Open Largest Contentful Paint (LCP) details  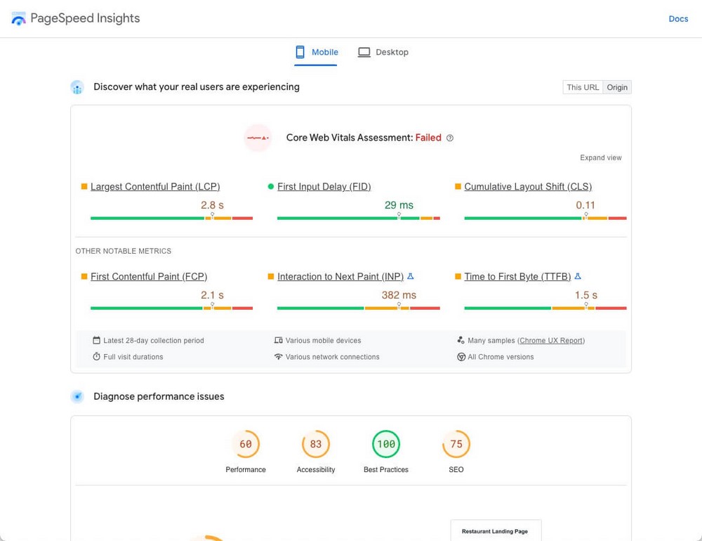coord(155,187)
